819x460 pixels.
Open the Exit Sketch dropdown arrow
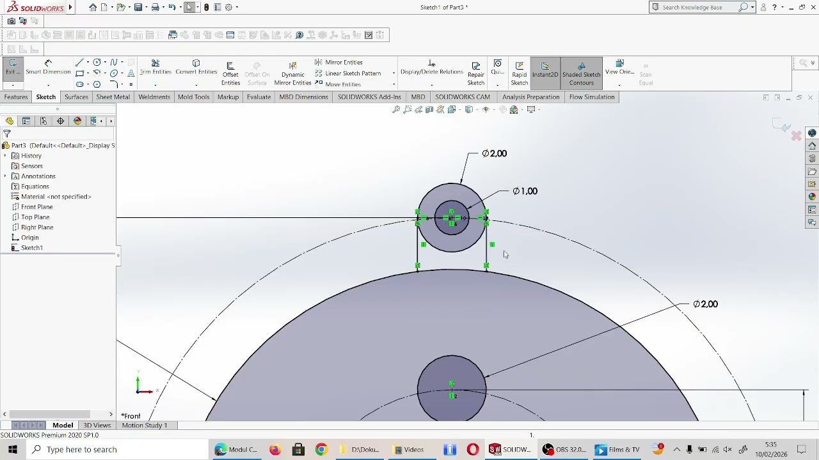coord(13,84)
